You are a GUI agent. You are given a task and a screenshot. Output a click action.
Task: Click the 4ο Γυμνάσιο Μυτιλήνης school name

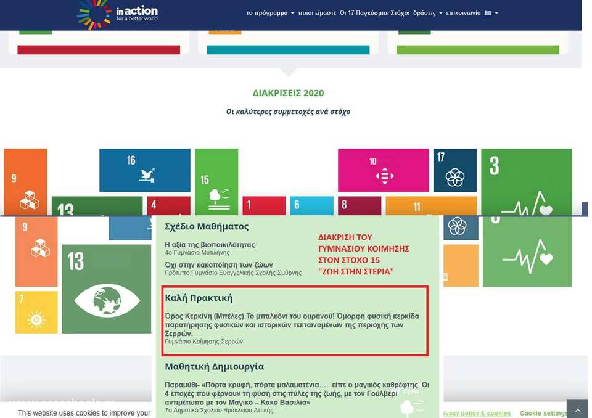[x=197, y=252]
